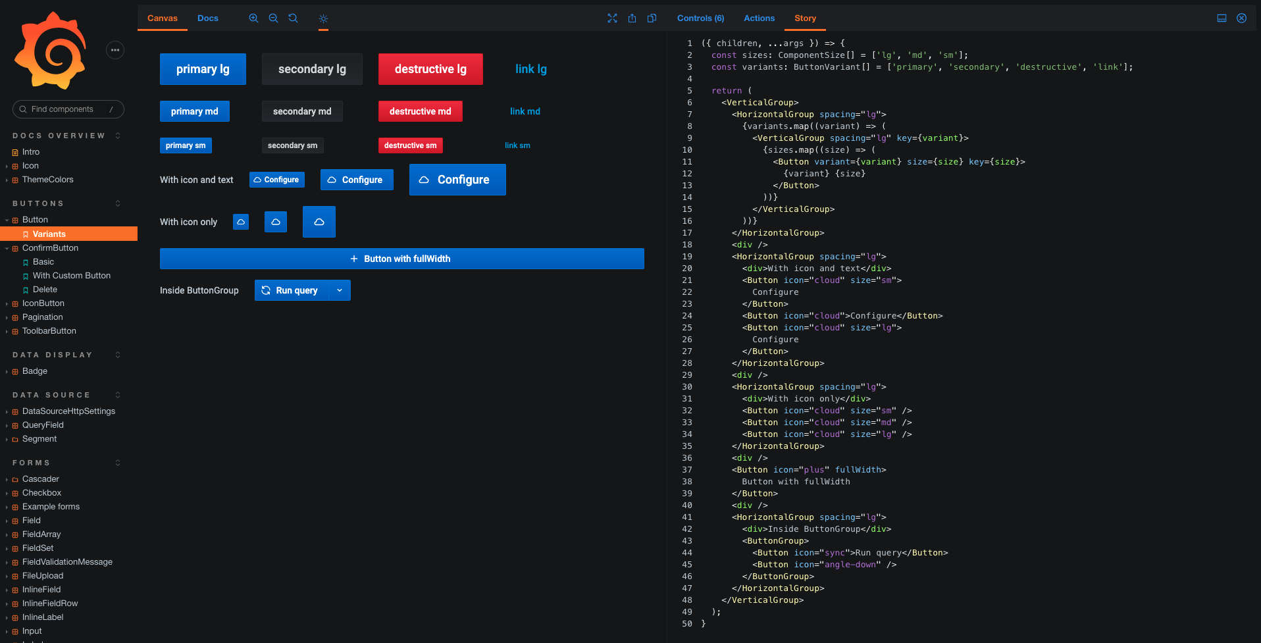This screenshot has width=1261, height=643.
Task: Zoom out using the magnifier-minus icon
Action: (273, 18)
